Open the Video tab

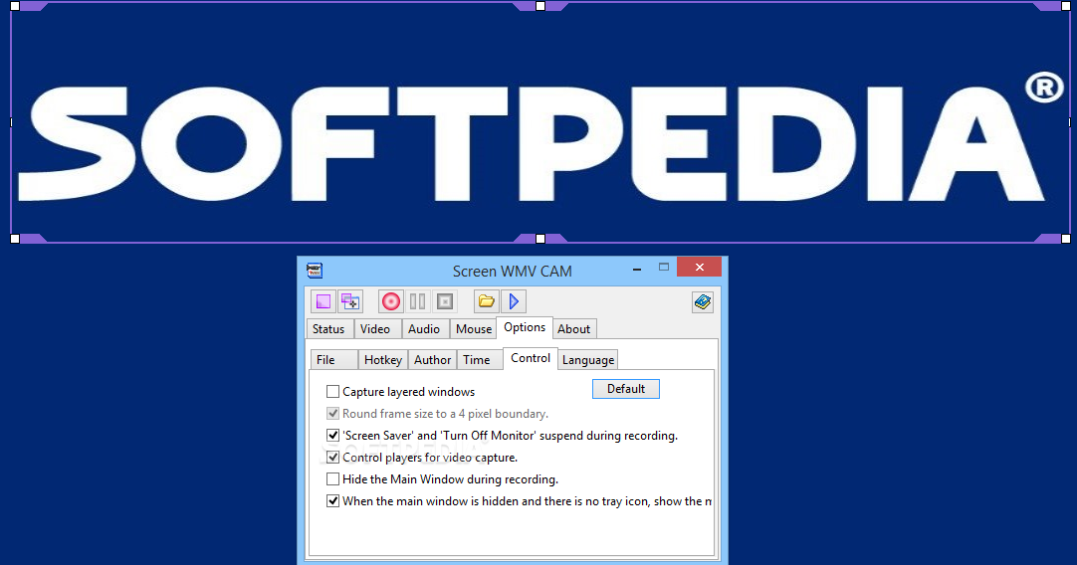(x=375, y=329)
